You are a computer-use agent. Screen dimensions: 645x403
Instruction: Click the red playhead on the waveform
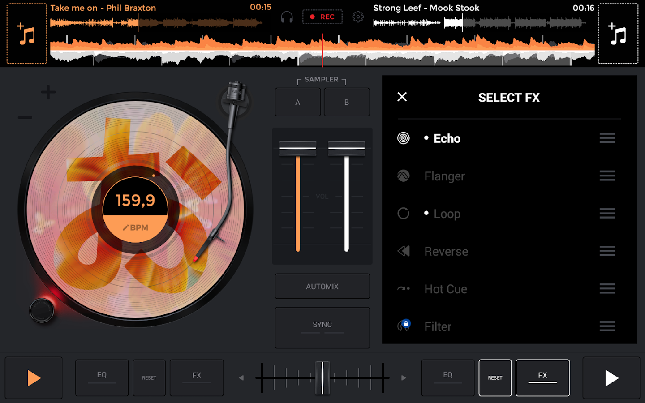tap(322, 50)
